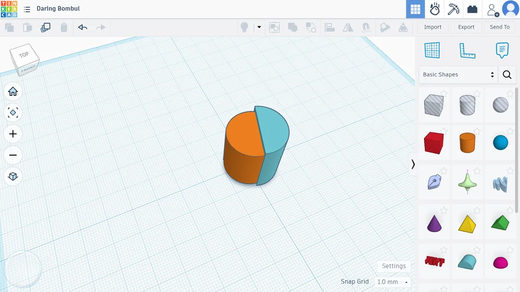Pick the blue Sphere shape

(x=500, y=143)
